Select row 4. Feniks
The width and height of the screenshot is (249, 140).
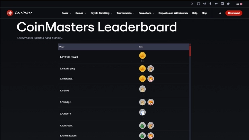click(123, 91)
